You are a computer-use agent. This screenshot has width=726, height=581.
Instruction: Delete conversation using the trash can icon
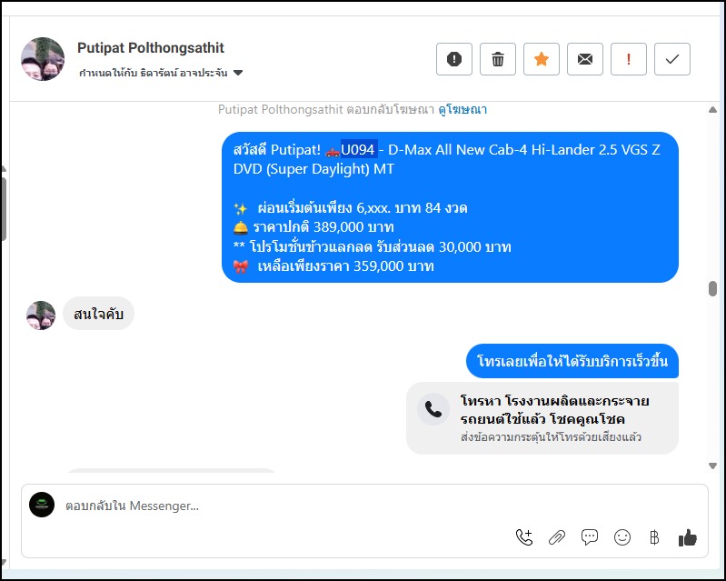point(498,59)
